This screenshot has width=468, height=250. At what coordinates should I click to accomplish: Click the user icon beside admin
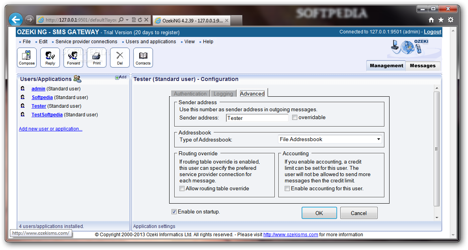click(x=23, y=88)
